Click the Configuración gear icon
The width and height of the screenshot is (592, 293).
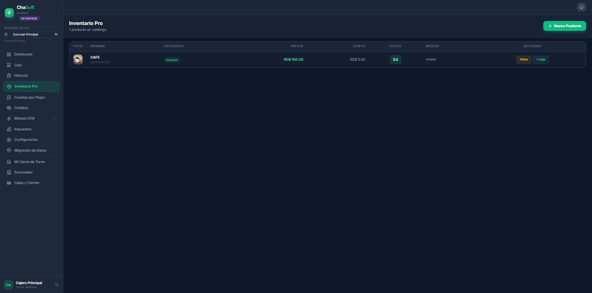click(x=9, y=140)
